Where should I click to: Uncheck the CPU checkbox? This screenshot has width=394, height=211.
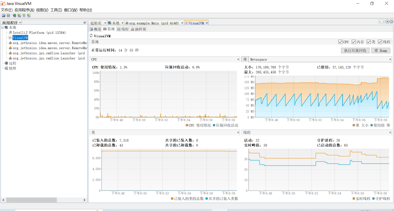pos(340,42)
